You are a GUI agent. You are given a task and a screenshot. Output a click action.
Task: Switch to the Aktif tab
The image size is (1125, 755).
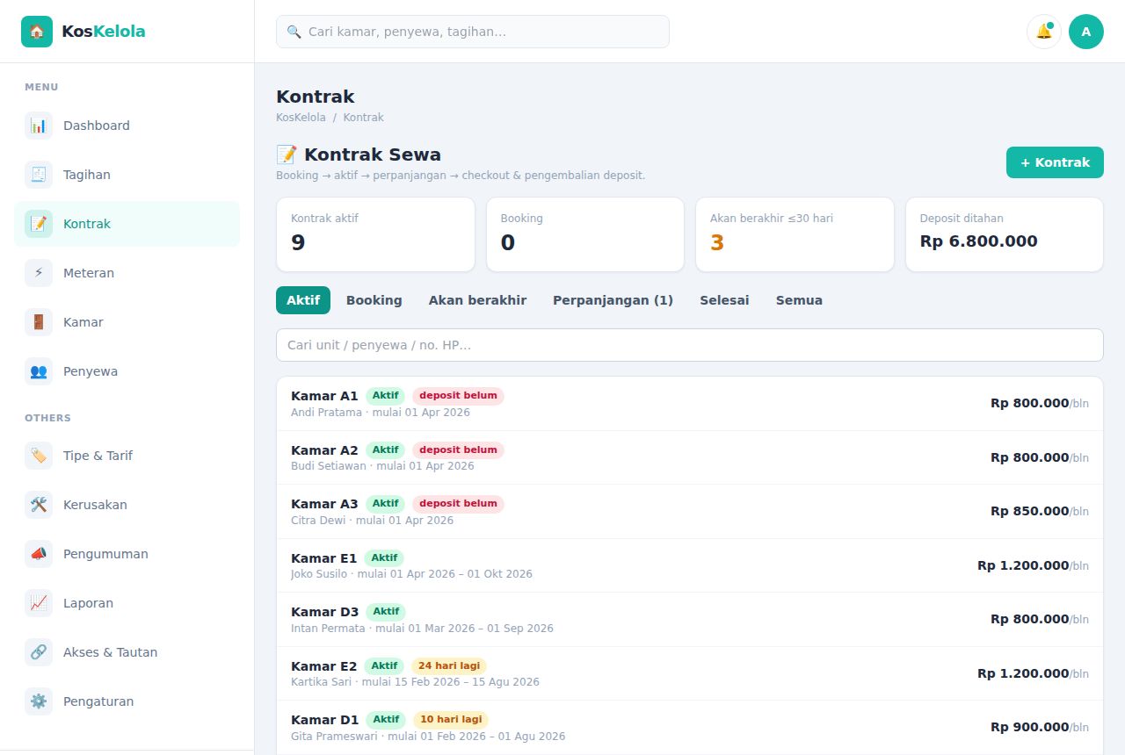(x=303, y=300)
